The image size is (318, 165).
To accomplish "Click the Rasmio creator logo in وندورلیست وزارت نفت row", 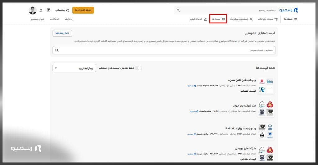I will pos(195,134).
